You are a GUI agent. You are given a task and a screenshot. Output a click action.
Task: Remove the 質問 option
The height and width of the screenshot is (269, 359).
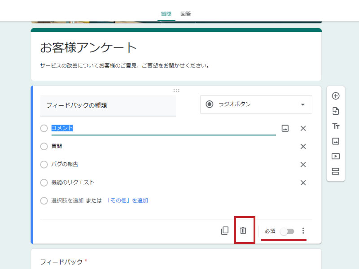pyautogui.click(x=303, y=147)
